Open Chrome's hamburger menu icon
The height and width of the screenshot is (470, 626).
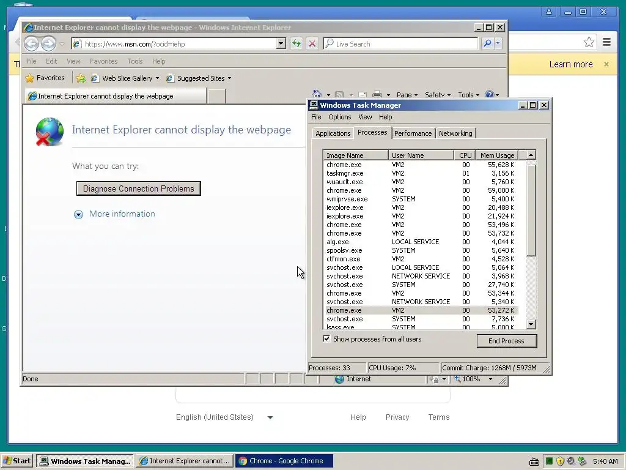click(x=606, y=42)
